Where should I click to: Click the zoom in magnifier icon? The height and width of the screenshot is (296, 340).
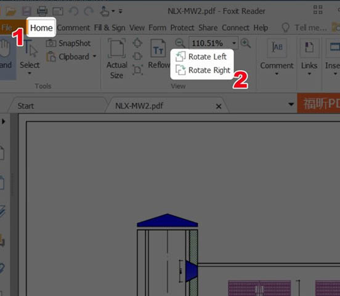coord(246,43)
